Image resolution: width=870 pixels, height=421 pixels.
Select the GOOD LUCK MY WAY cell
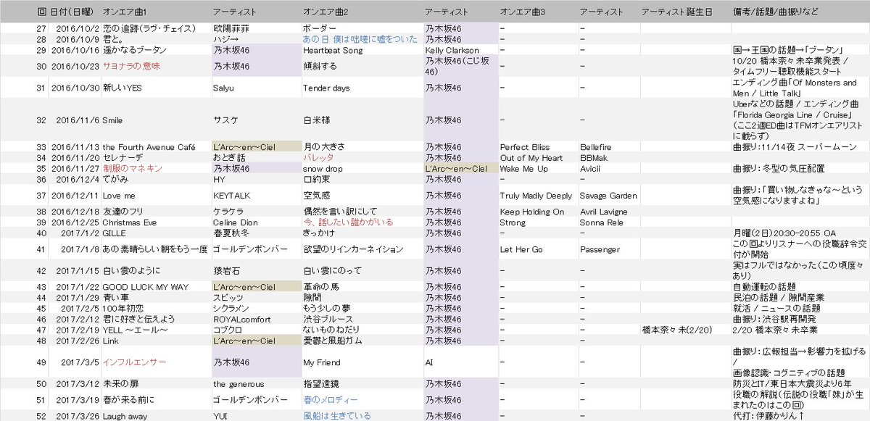coord(145,287)
